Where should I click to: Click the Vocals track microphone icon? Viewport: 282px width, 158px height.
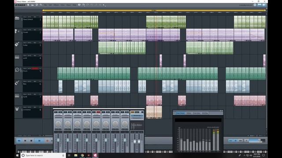tap(17, 31)
